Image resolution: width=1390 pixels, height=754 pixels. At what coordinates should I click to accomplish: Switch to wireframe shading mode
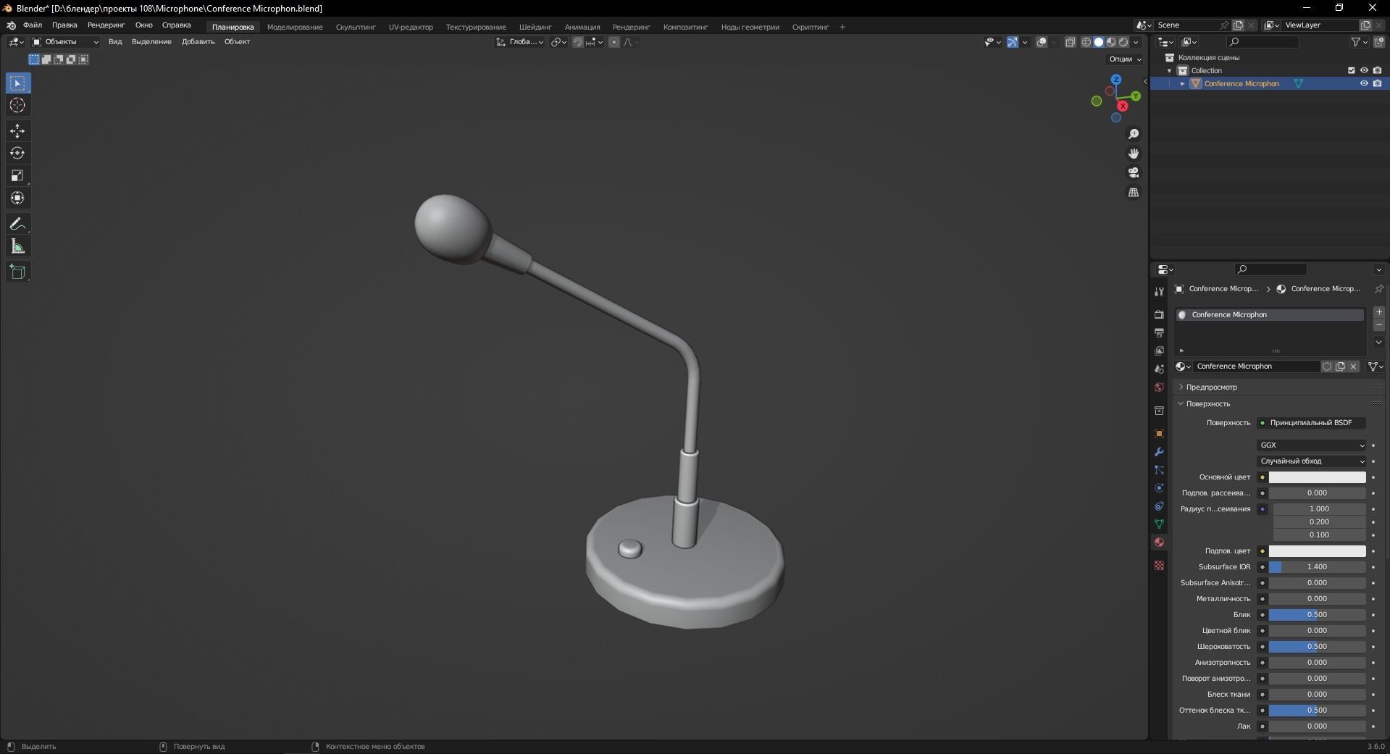(x=1087, y=42)
